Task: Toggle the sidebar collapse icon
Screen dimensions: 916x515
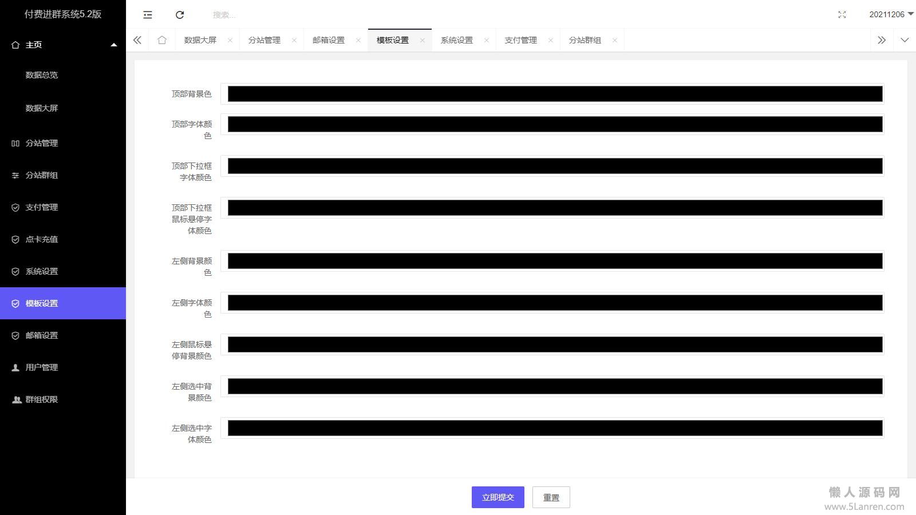Action: (148, 15)
